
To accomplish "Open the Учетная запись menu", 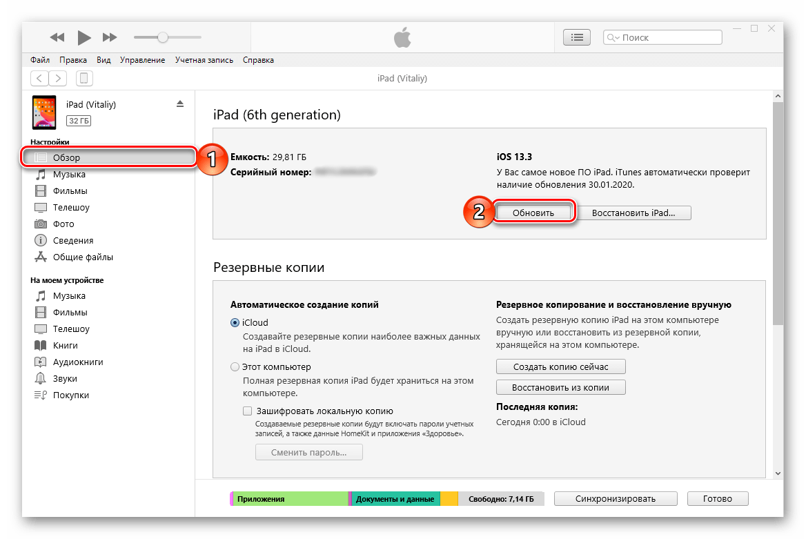I will pos(204,60).
